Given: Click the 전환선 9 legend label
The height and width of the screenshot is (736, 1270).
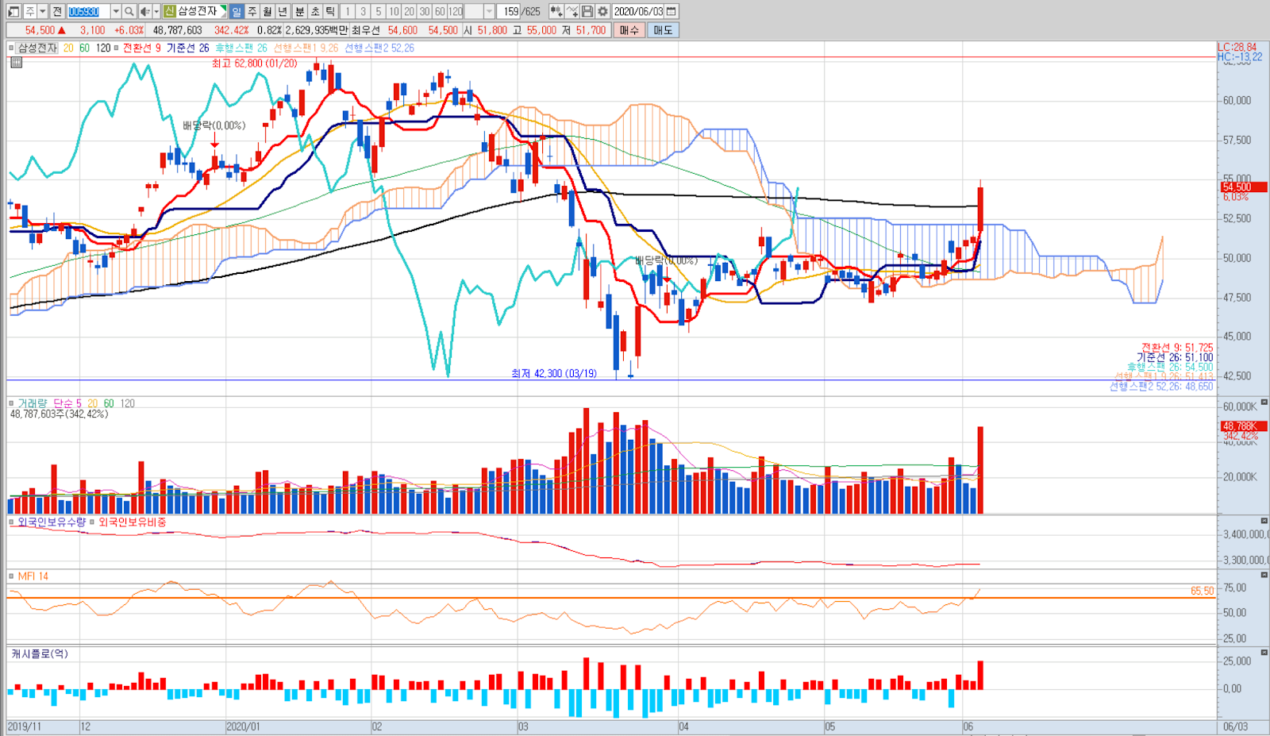Looking at the screenshot, I should [x=141, y=48].
